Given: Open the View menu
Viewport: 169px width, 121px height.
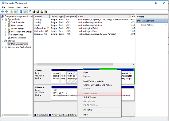Looking at the screenshot, I should tap(18, 7).
